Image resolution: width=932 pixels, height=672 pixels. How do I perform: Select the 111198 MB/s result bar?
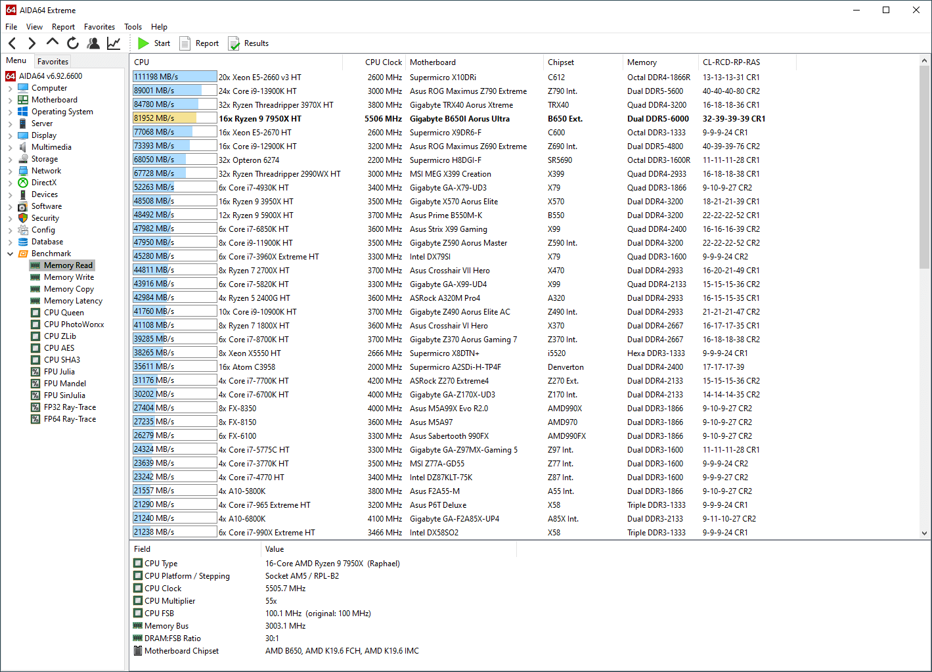pyautogui.click(x=175, y=77)
